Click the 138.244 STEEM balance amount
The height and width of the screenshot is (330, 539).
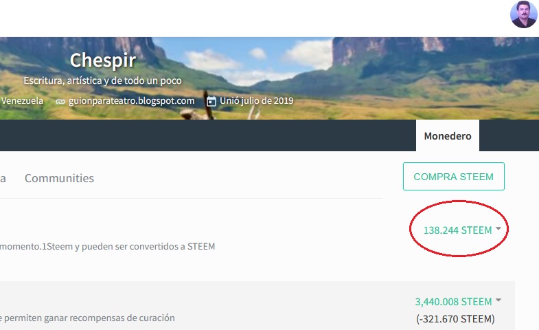pyautogui.click(x=457, y=230)
